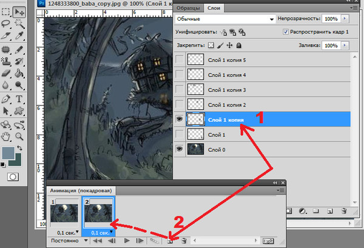Select the Blur (water drop) tool
This screenshot has height=248, width=364.
tap(5, 85)
